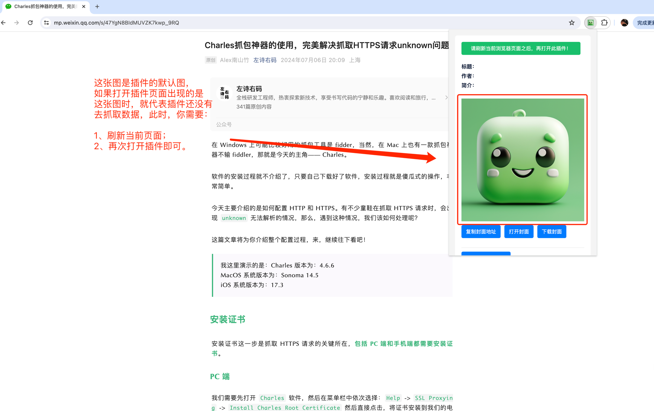Expand account card with right chevron
This screenshot has height=411, width=654.
[x=446, y=98]
